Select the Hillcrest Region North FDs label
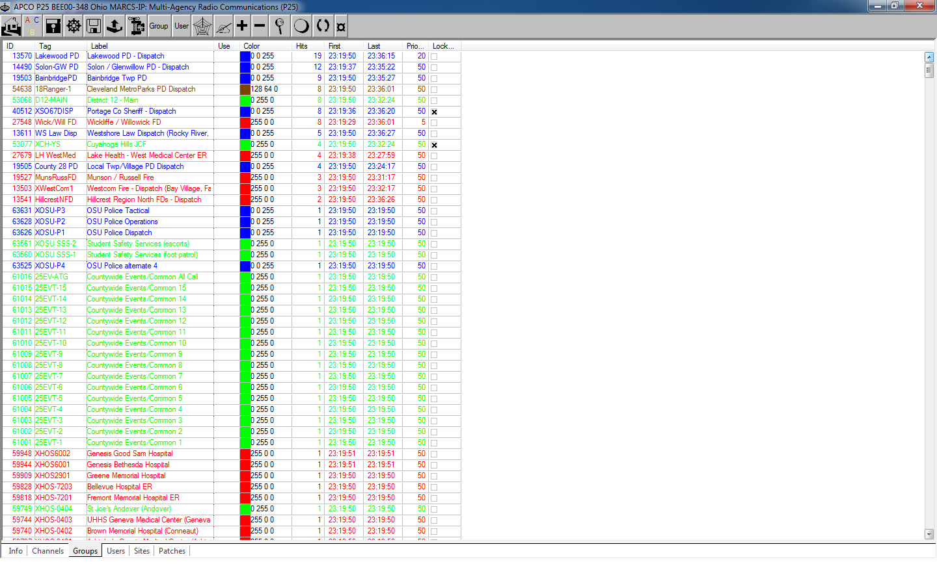The height and width of the screenshot is (564, 937). [x=144, y=199]
